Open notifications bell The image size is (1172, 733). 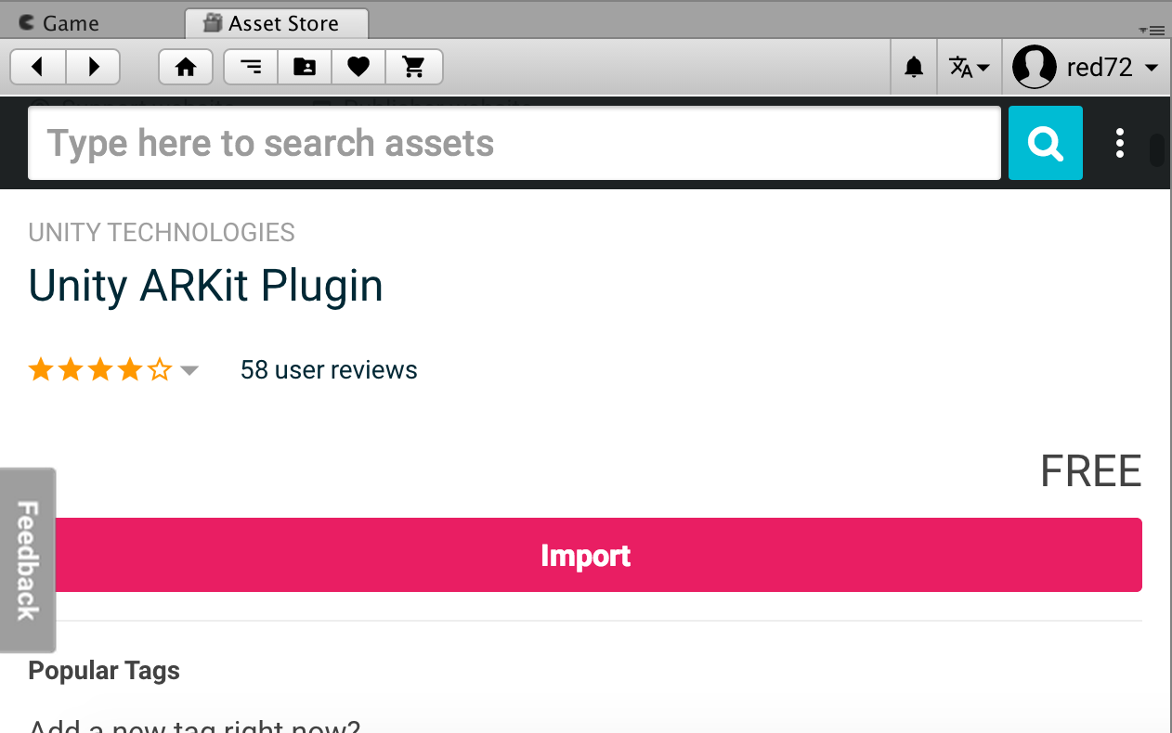[x=914, y=67]
